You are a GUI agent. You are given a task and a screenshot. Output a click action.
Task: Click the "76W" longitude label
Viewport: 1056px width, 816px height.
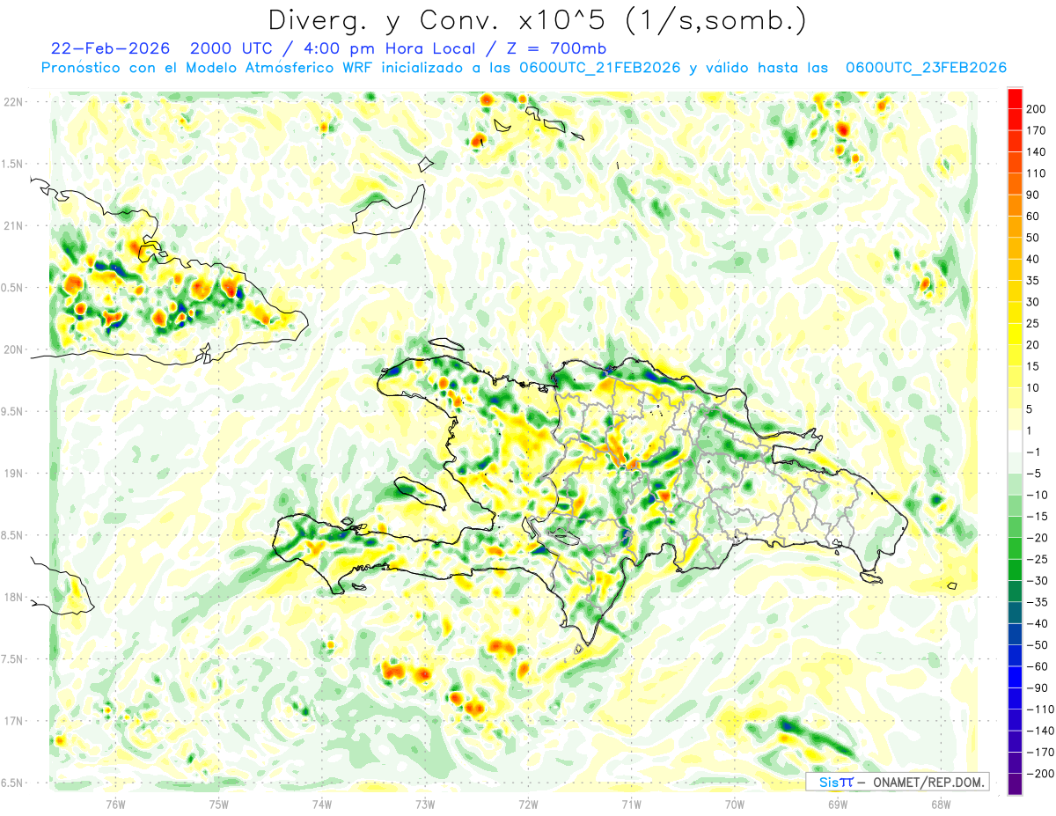[116, 803]
